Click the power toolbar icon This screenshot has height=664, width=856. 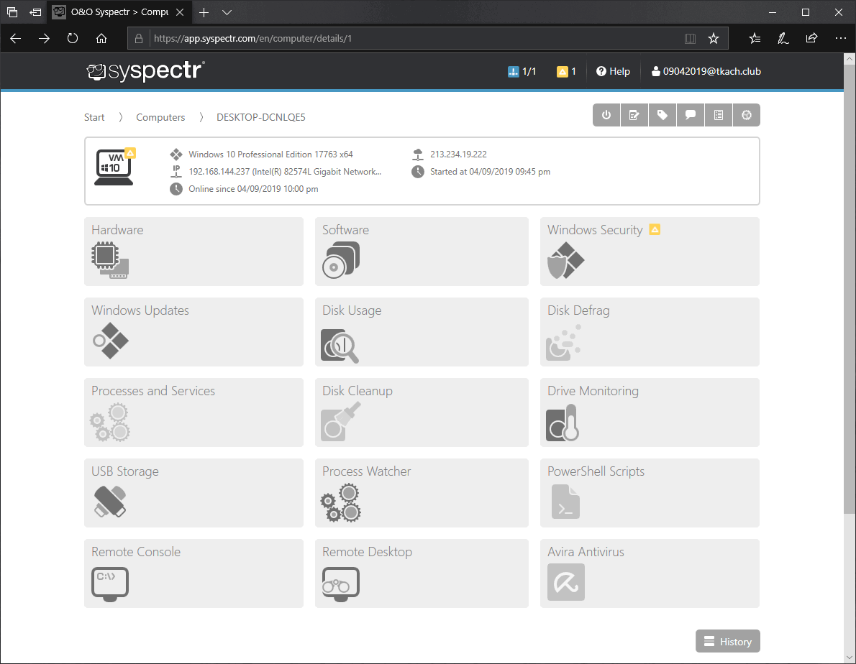(x=606, y=115)
